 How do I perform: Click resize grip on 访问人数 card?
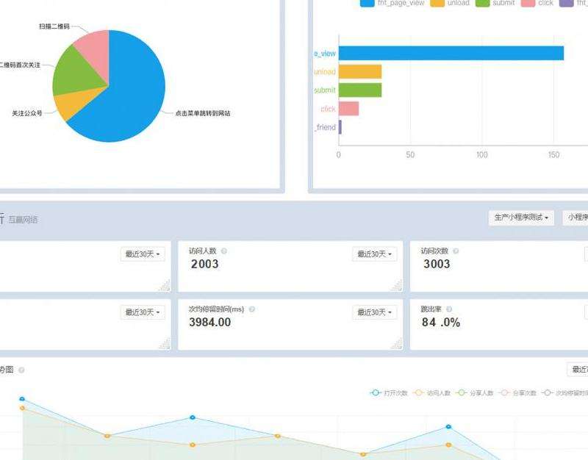(396, 284)
